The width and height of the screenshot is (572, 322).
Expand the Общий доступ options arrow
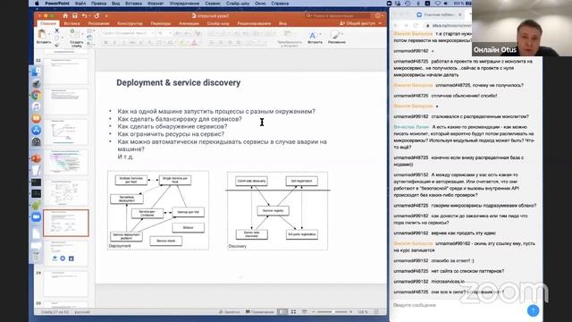(x=380, y=23)
